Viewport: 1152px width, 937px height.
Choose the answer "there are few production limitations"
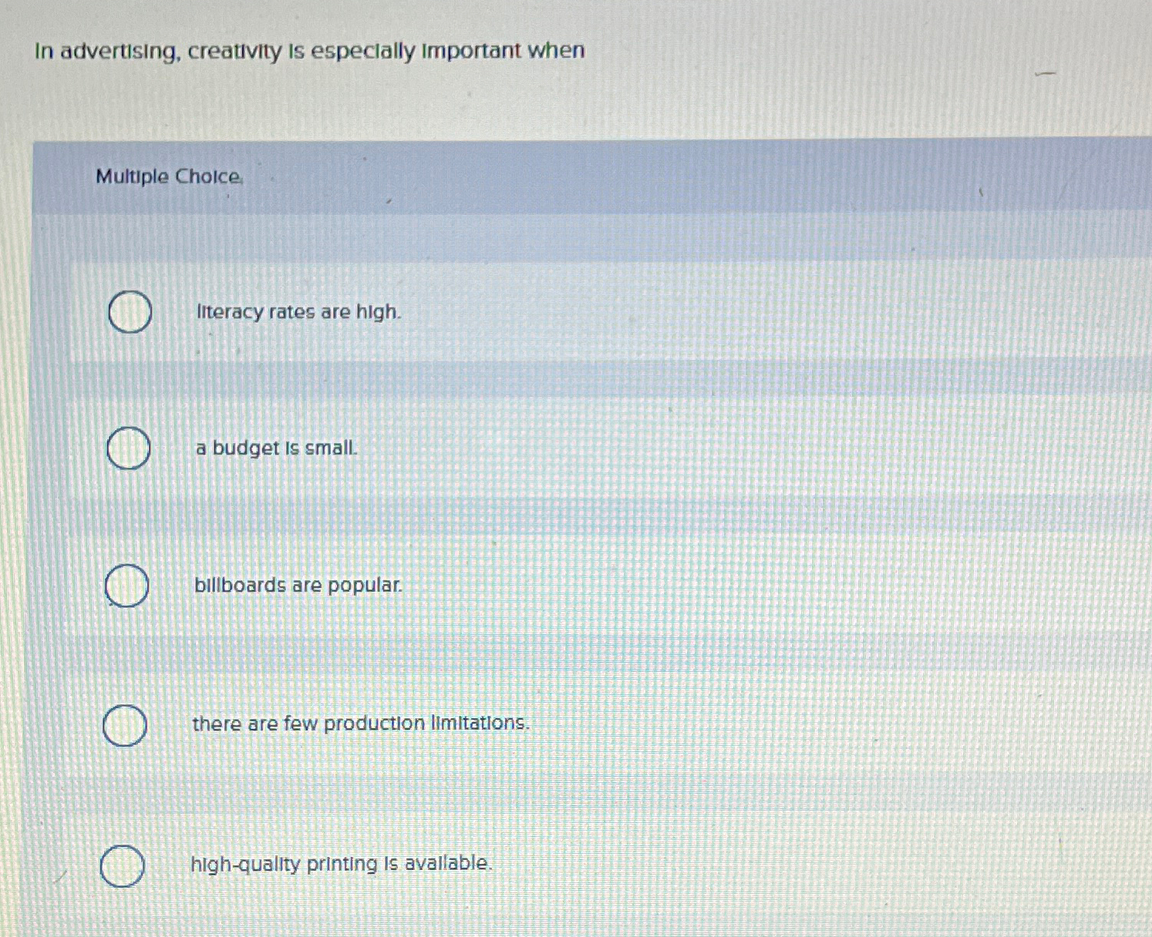tap(360, 723)
